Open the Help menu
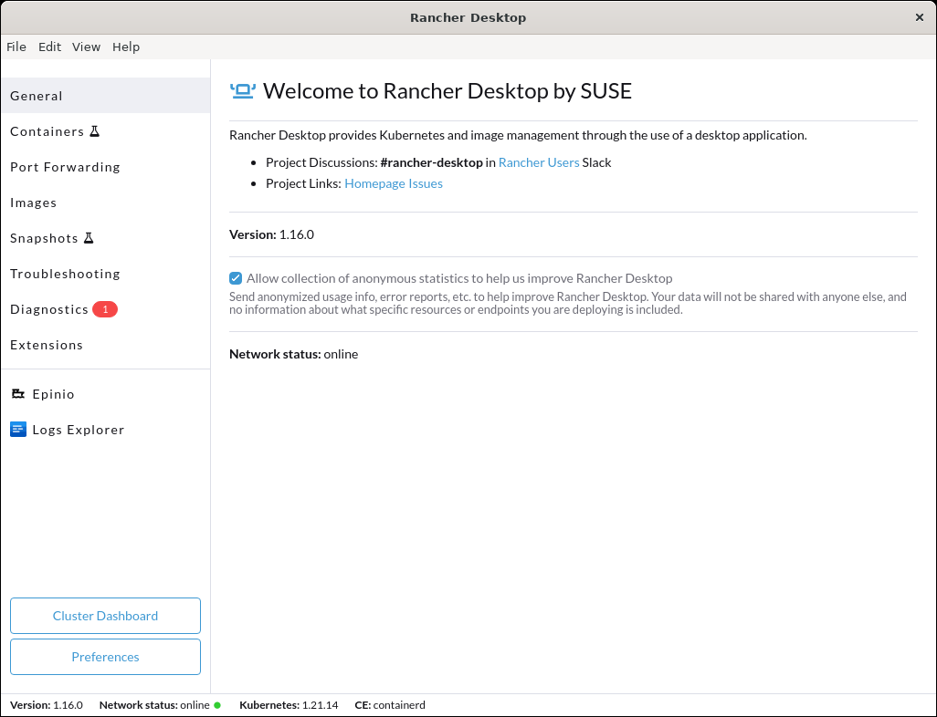The image size is (937, 717). pyautogui.click(x=126, y=47)
